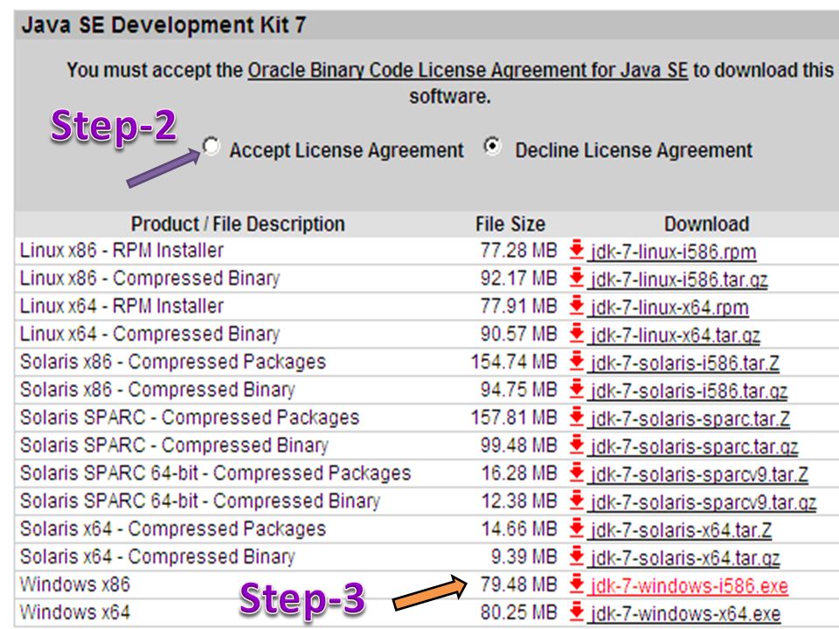The width and height of the screenshot is (839, 629).
Task: Click the Linux x64 - RPM Installer text
Action: 121,306
